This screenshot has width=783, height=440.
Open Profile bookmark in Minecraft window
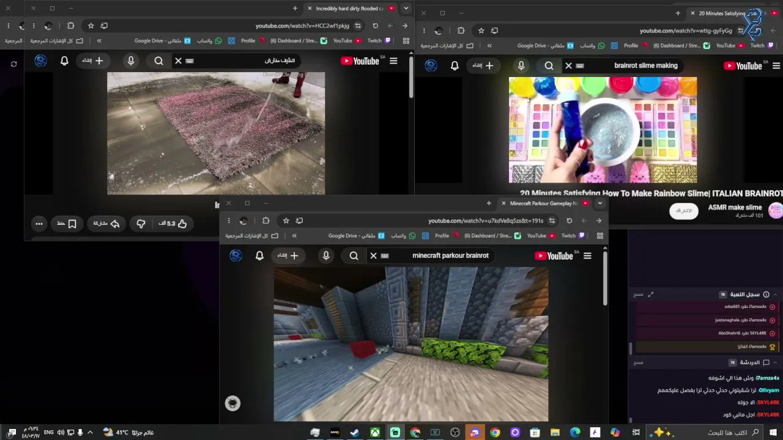click(x=447, y=236)
